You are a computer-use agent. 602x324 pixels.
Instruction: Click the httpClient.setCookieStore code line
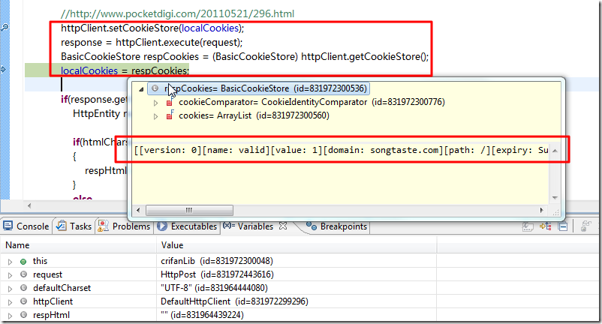click(x=152, y=28)
